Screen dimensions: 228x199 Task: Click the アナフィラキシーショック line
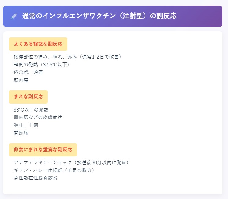point(71,162)
